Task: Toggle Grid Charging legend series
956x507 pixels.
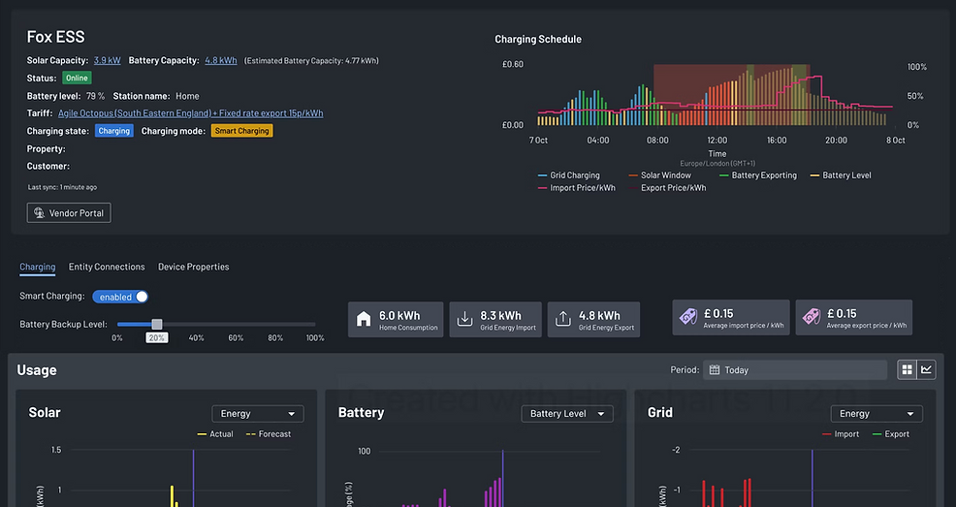Action: [x=569, y=175]
